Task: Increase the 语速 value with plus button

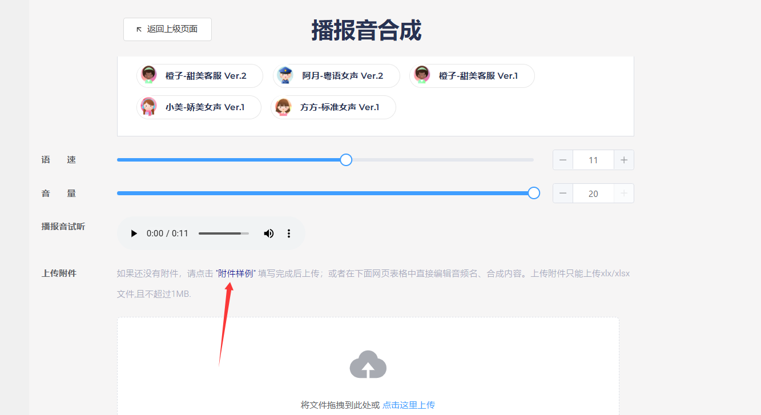Action: (x=624, y=160)
